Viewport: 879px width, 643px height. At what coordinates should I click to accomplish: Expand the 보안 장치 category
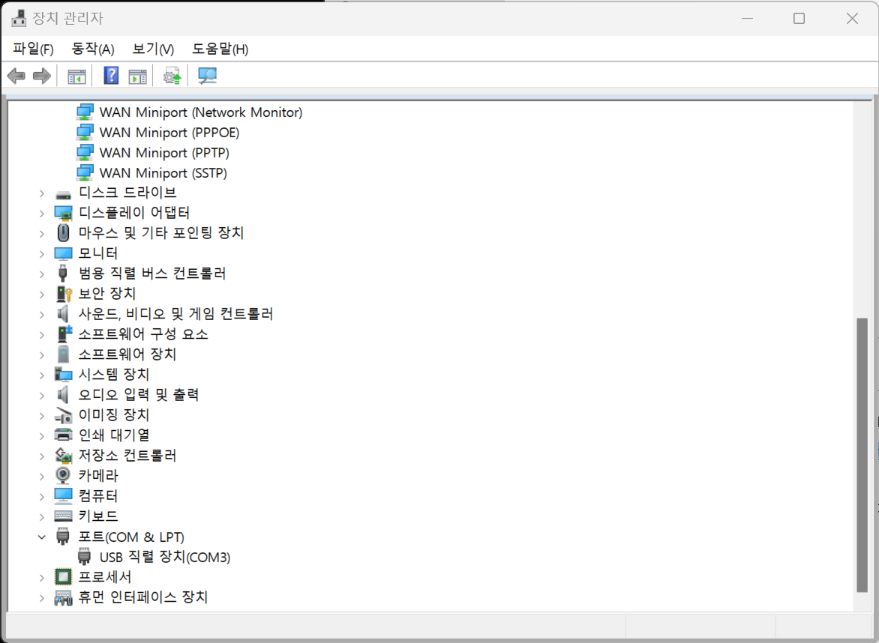41,294
